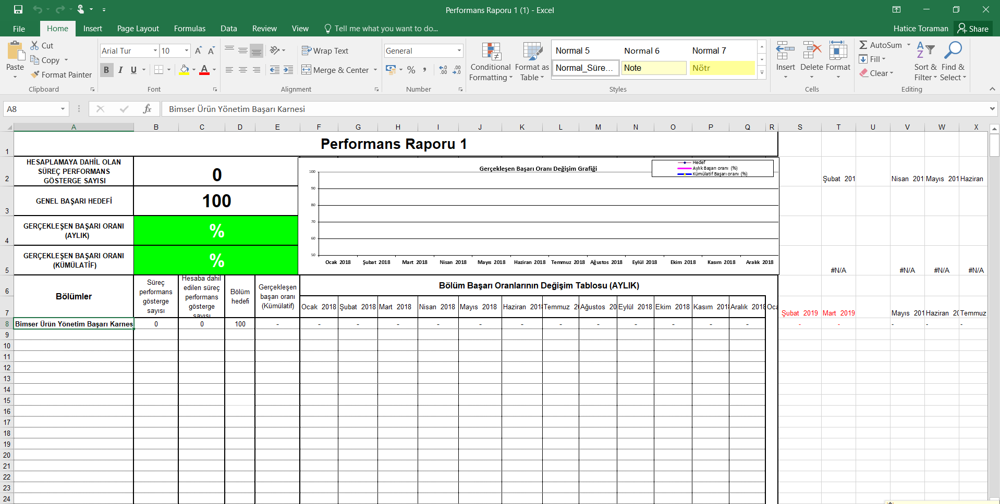The height and width of the screenshot is (504, 1000).
Task: Apply the Note cell style
Action: coord(653,68)
